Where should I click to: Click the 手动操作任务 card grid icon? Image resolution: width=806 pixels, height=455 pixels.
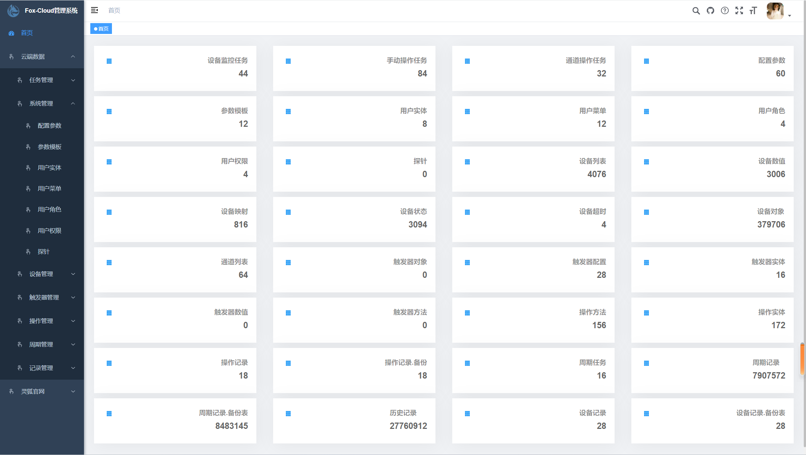click(288, 61)
